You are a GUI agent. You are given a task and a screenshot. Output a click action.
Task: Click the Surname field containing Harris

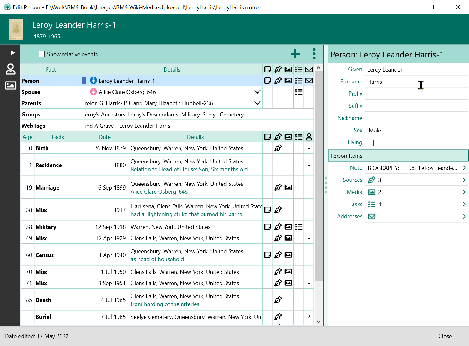click(417, 82)
